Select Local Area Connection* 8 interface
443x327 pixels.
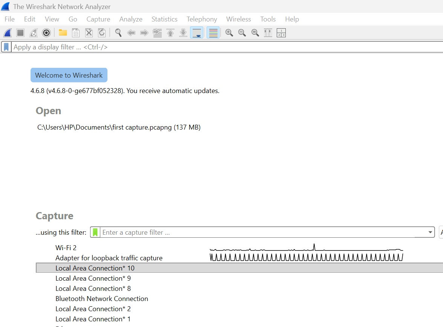(93, 288)
